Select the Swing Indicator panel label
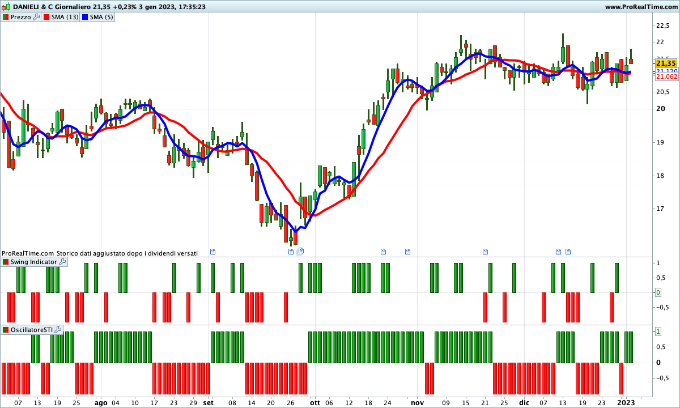The width and height of the screenshot is (680, 408). click(34, 262)
